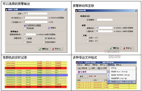Viewport: 142px width, 91px height.
Task: Tick the 互锁1-2门 checkbox
Action: [87, 38]
